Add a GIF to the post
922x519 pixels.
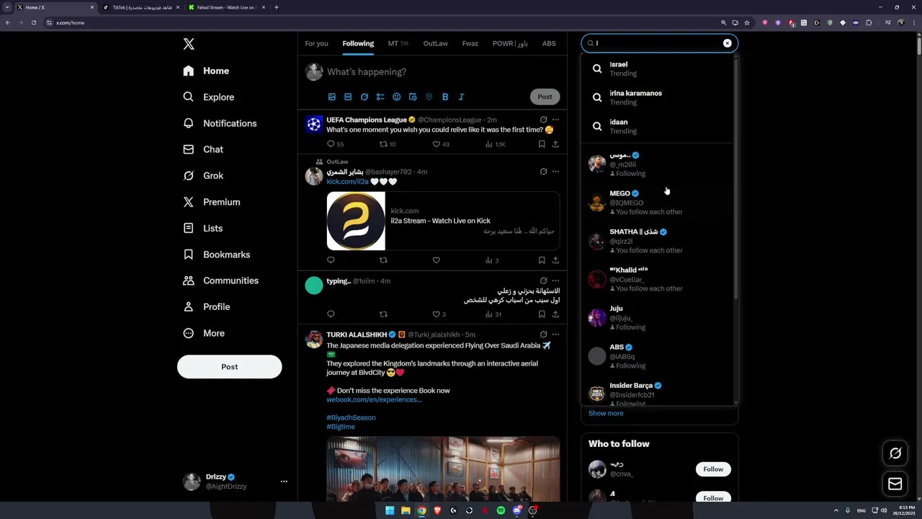tap(348, 97)
